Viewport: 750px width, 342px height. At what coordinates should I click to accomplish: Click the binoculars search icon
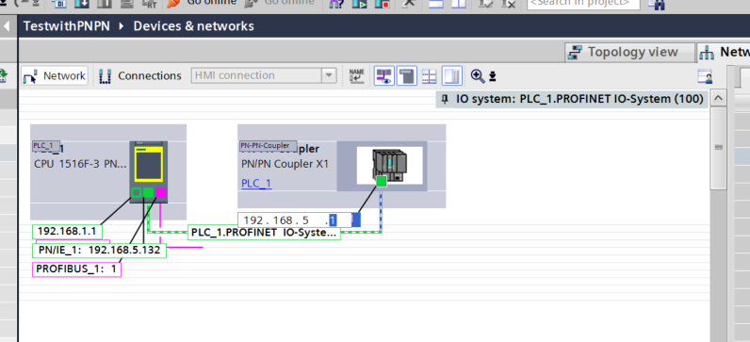657,4
